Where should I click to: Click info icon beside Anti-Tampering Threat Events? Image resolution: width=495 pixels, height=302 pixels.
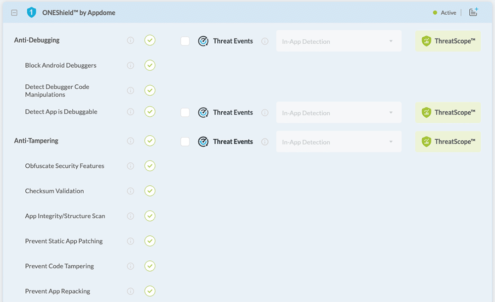click(x=265, y=142)
